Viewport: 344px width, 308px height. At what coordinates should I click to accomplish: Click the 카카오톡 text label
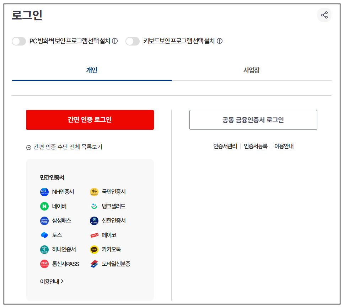point(111,249)
